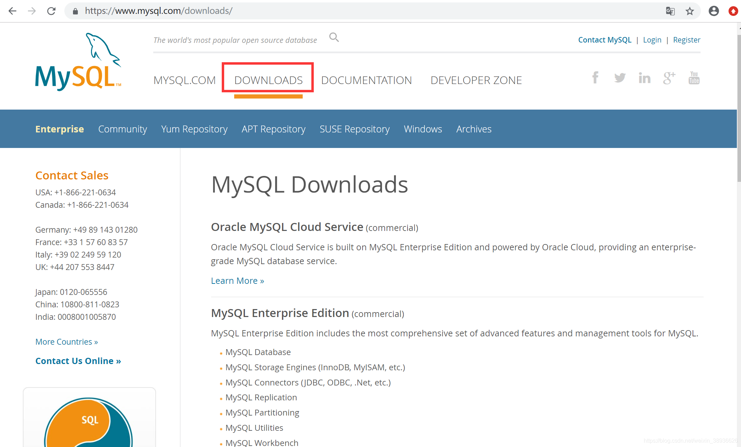The height and width of the screenshot is (447, 741).
Task: Click the India sales phone number
Action: click(86, 317)
